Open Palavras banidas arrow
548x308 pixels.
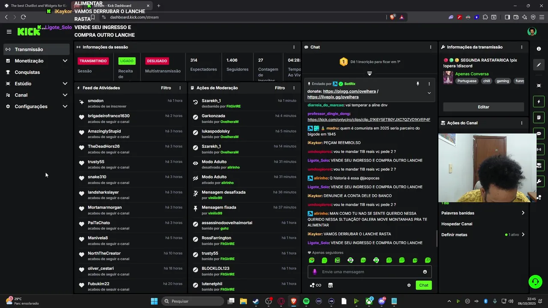coord(523,213)
